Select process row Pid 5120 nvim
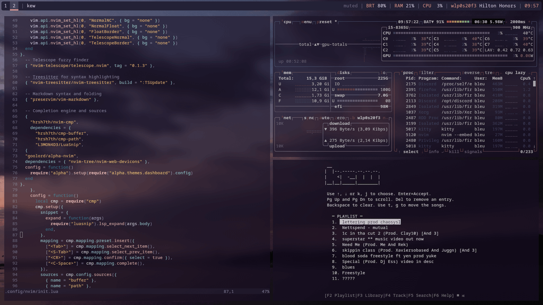Image resolution: width=543 pixels, height=305 pixels. click(x=468, y=135)
